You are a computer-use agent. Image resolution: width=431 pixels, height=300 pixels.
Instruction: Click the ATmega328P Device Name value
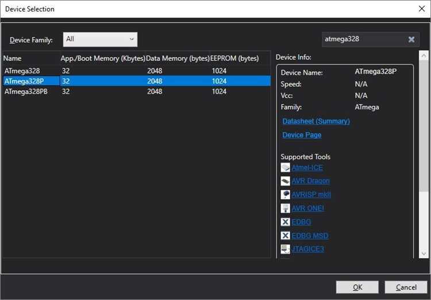(375, 71)
